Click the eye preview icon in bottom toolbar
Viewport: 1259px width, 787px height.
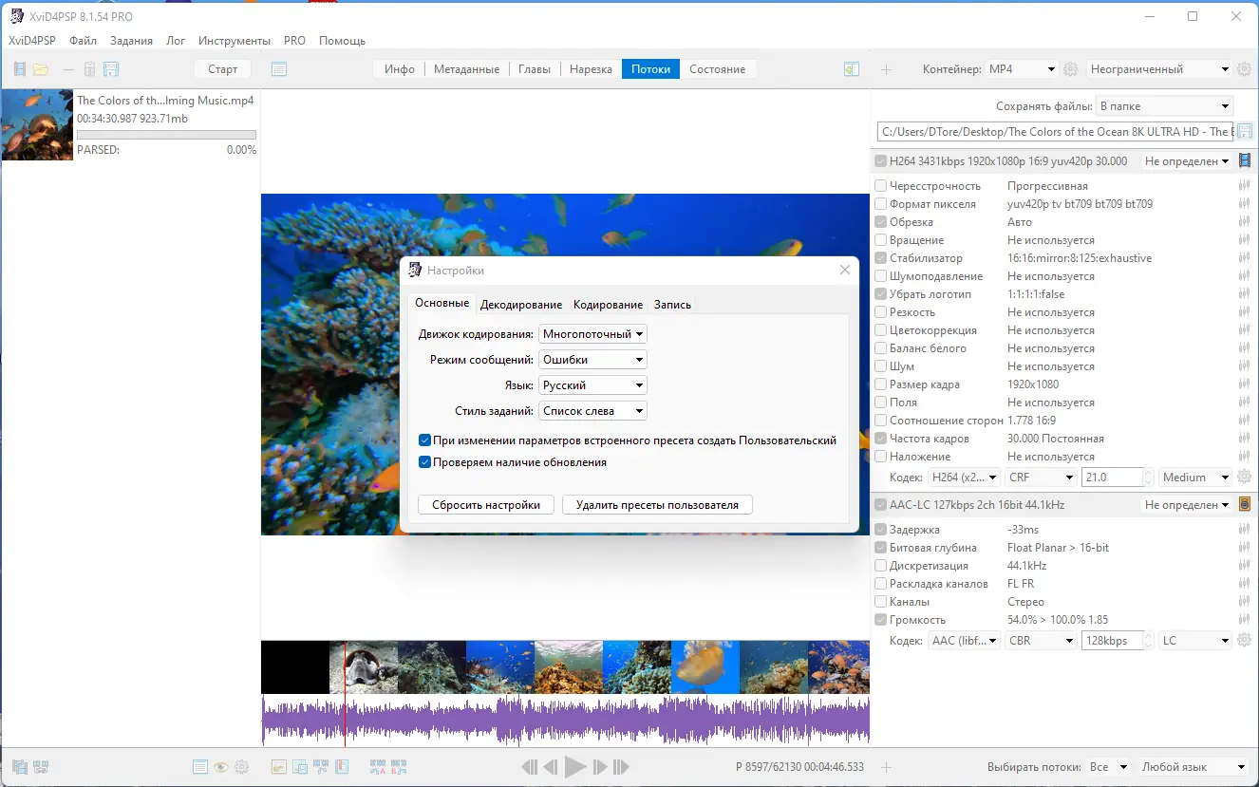tap(220, 766)
